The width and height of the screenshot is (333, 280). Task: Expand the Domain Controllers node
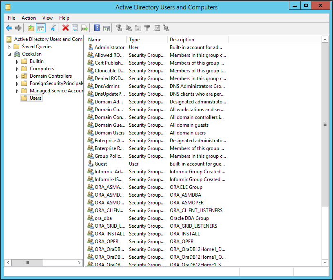[17, 76]
